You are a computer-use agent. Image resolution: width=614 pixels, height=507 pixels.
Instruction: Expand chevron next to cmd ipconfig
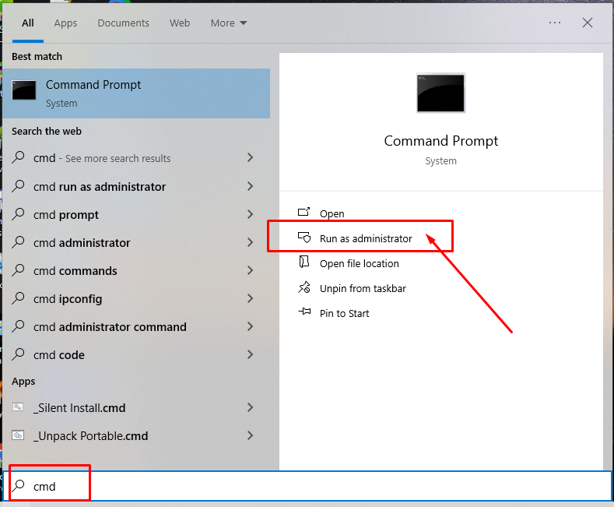click(250, 299)
